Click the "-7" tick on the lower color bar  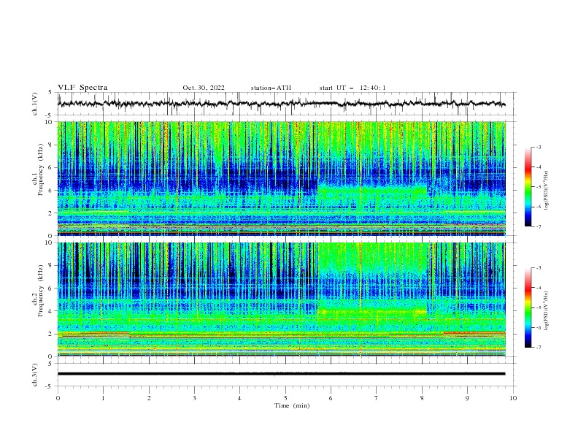click(x=538, y=348)
